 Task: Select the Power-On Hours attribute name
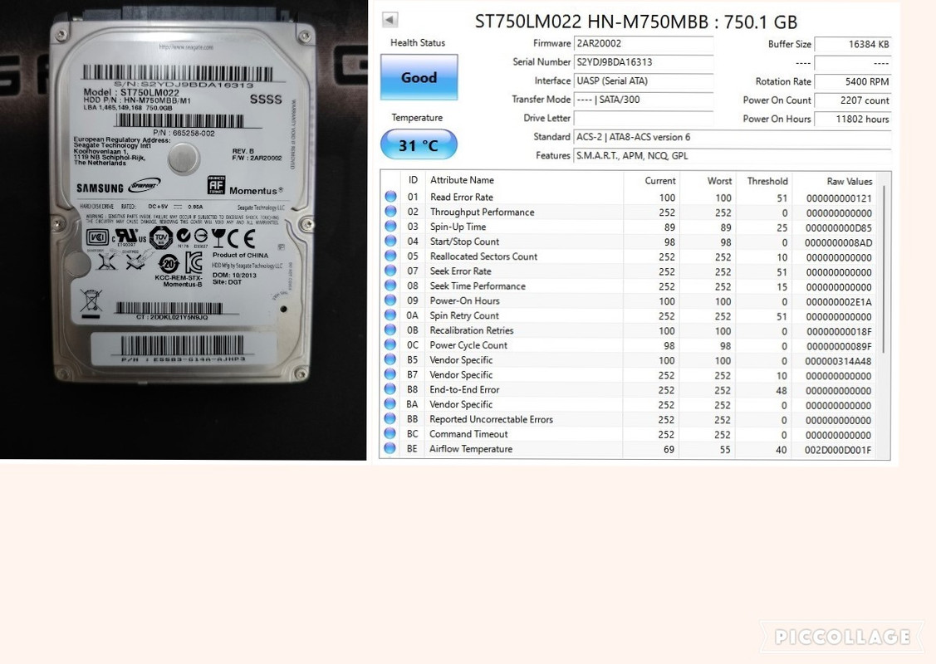(x=464, y=300)
